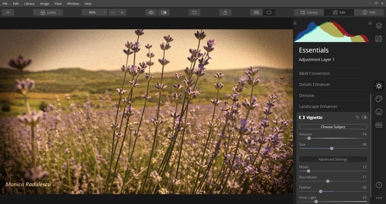Toggle the eye quick preview
The height and width of the screenshot is (204, 386).
tap(151, 12)
